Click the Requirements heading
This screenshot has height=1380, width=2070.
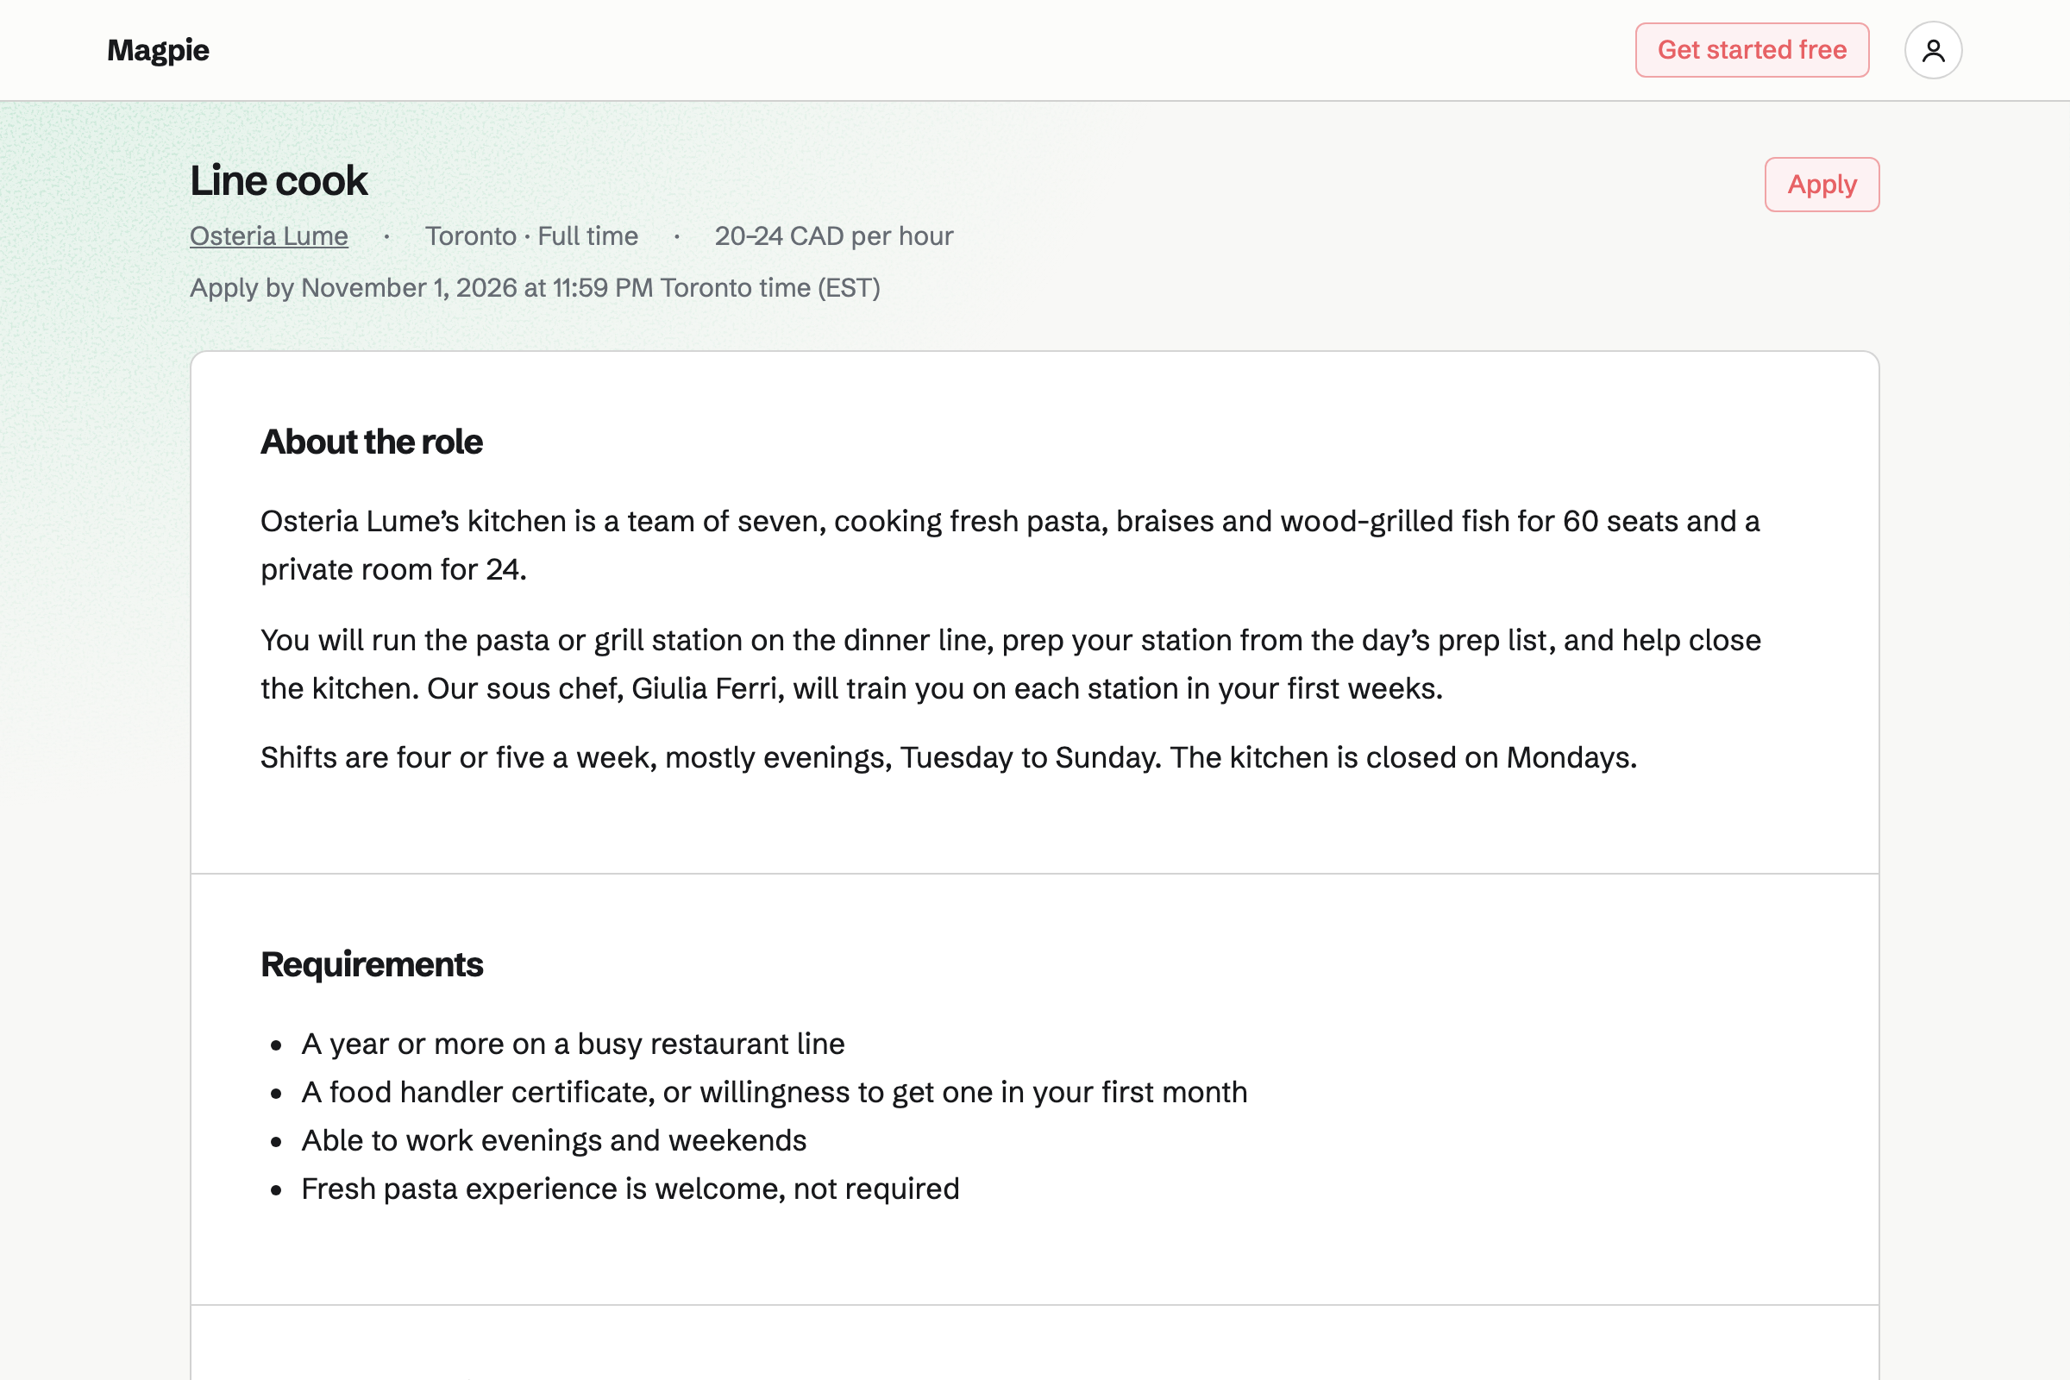pos(372,964)
